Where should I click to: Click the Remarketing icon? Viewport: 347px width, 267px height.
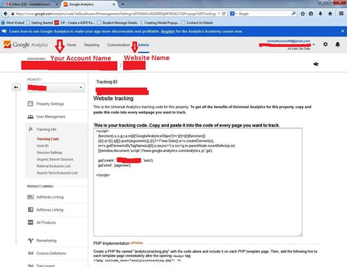[30, 240]
